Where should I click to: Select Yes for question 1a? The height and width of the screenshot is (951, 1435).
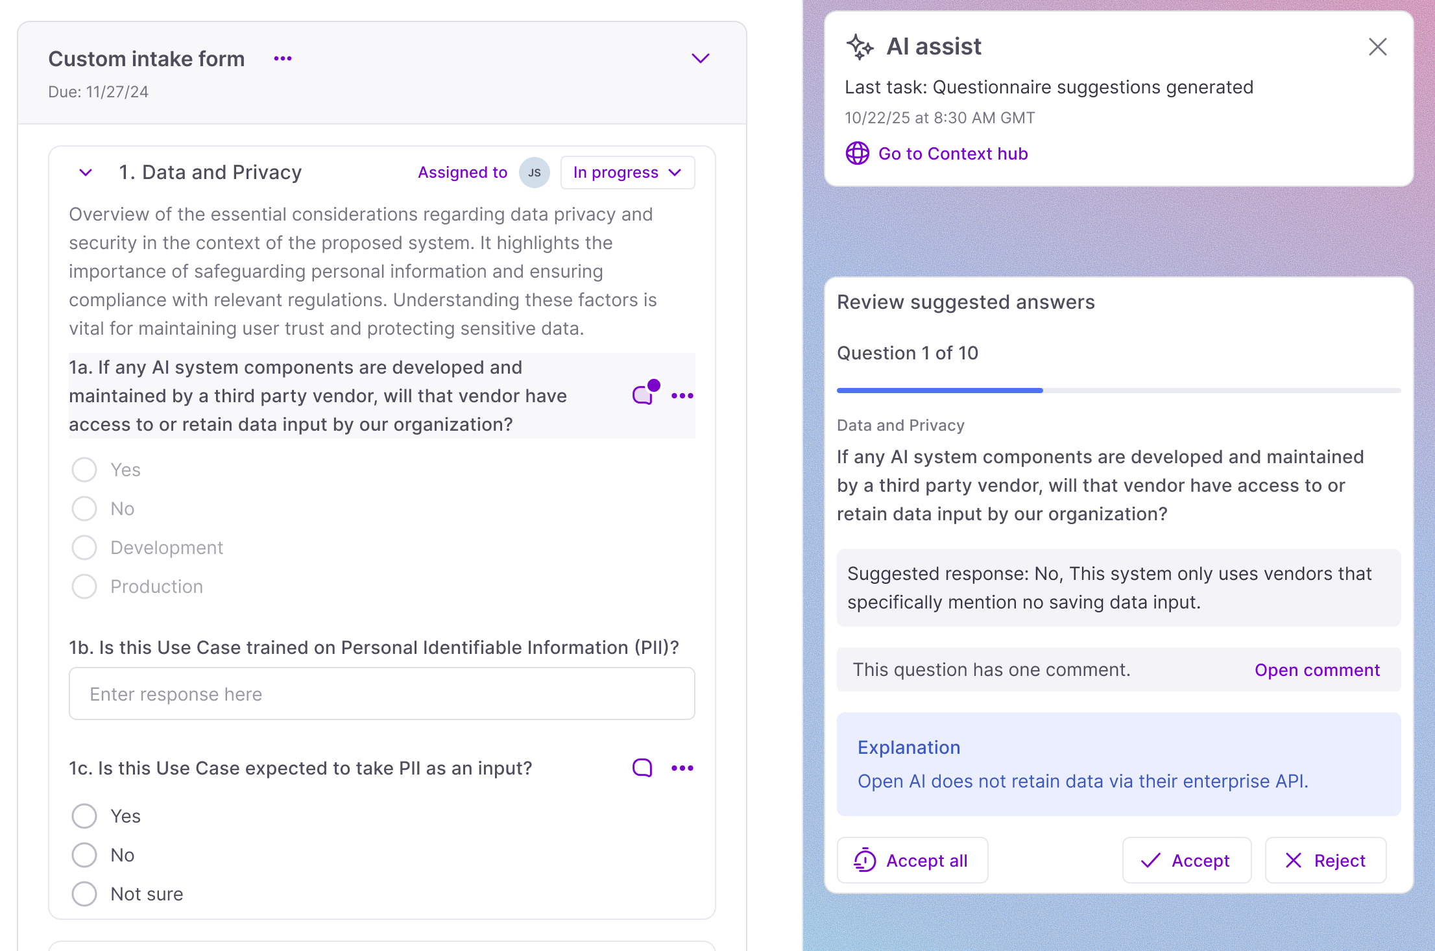click(84, 470)
